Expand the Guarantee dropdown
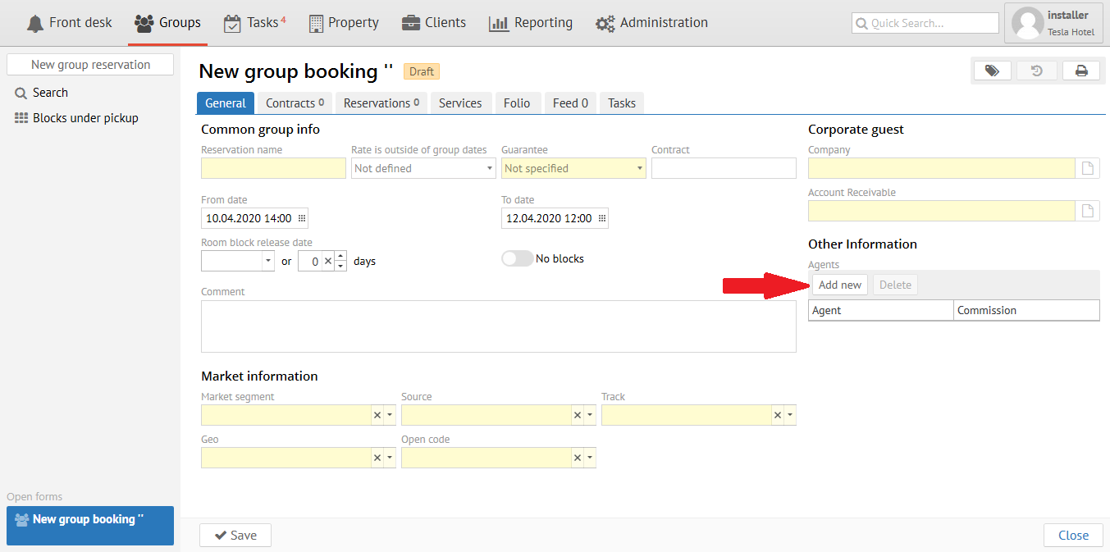The image size is (1110, 552). tap(639, 168)
